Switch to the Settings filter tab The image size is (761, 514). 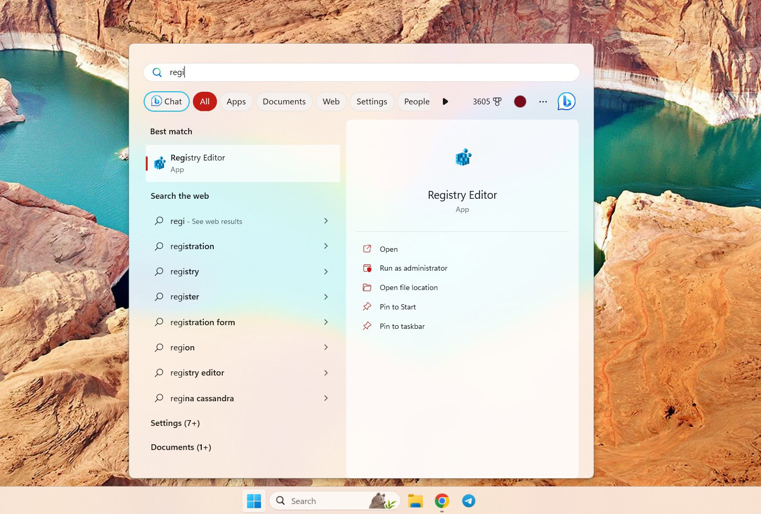point(372,102)
